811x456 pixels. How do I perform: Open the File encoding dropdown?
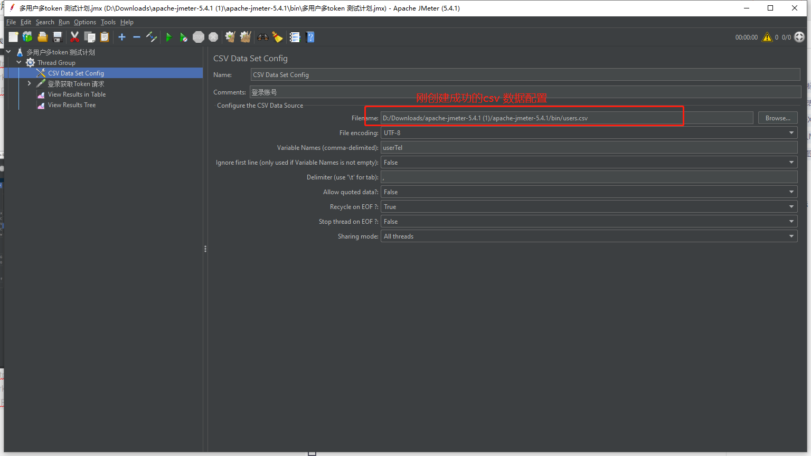point(589,133)
